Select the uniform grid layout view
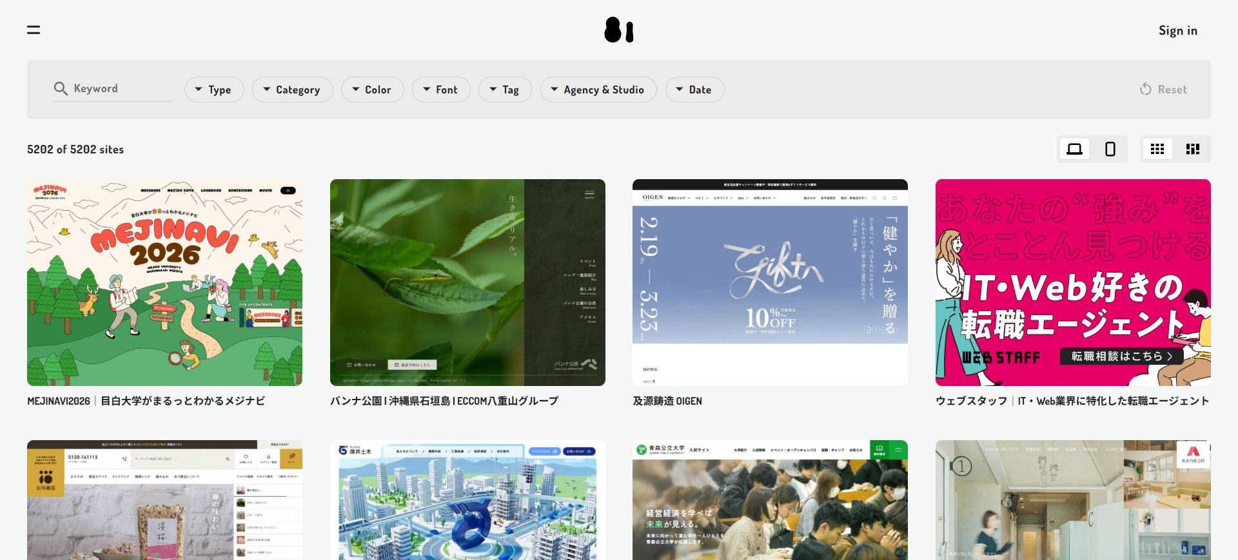 click(1157, 150)
